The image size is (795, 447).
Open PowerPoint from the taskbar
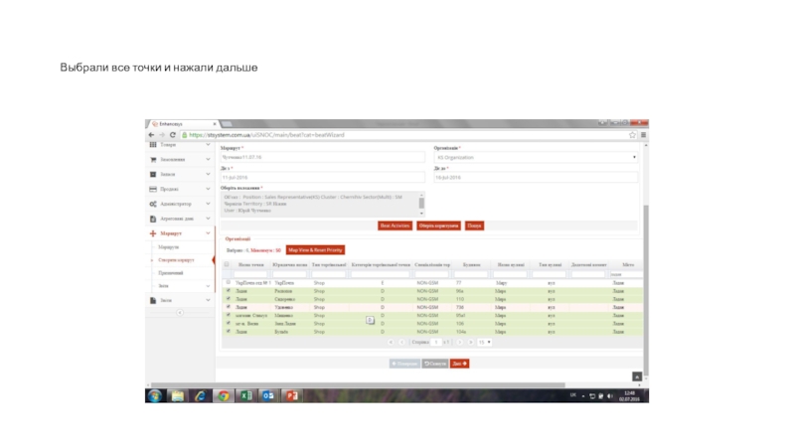293,395
